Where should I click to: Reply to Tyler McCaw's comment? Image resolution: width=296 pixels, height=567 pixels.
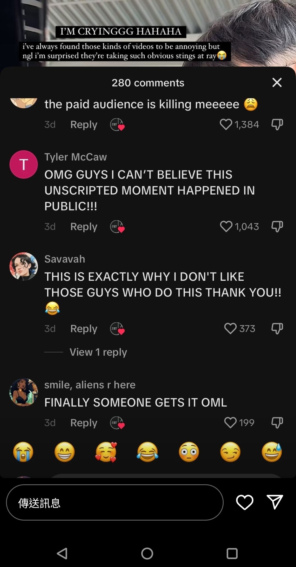click(84, 227)
